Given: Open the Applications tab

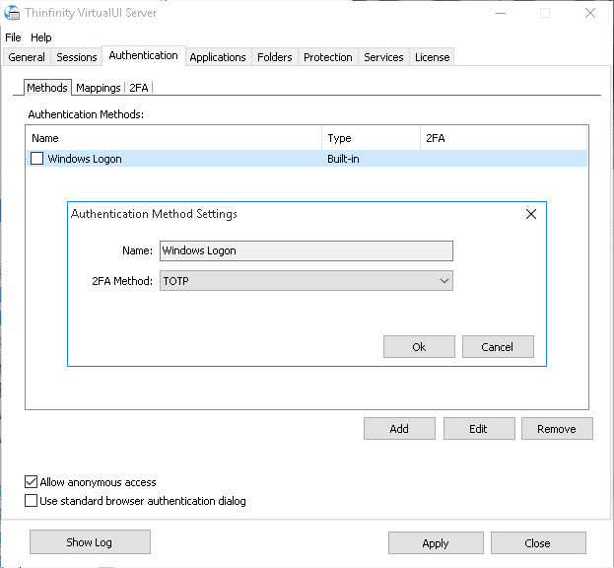Looking at the screenshot, I should pyautogui.click(x=217, y=57).
